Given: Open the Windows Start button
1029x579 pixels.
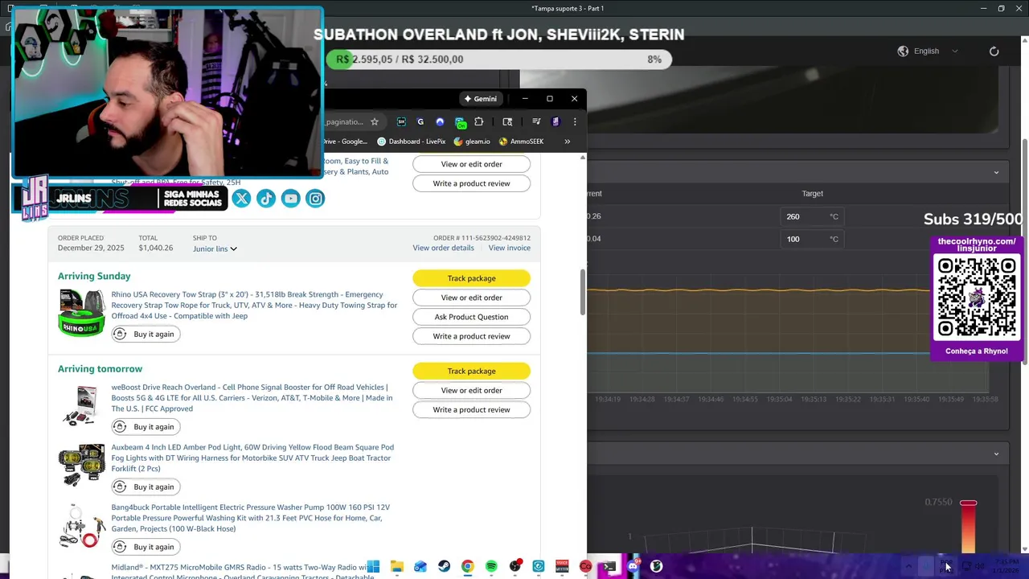Looking at the screenshot, I should [x=373, y=567].
